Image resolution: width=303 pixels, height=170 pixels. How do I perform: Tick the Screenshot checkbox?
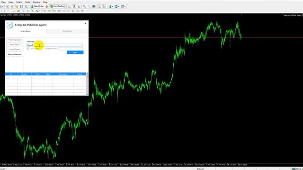(28, 49)
